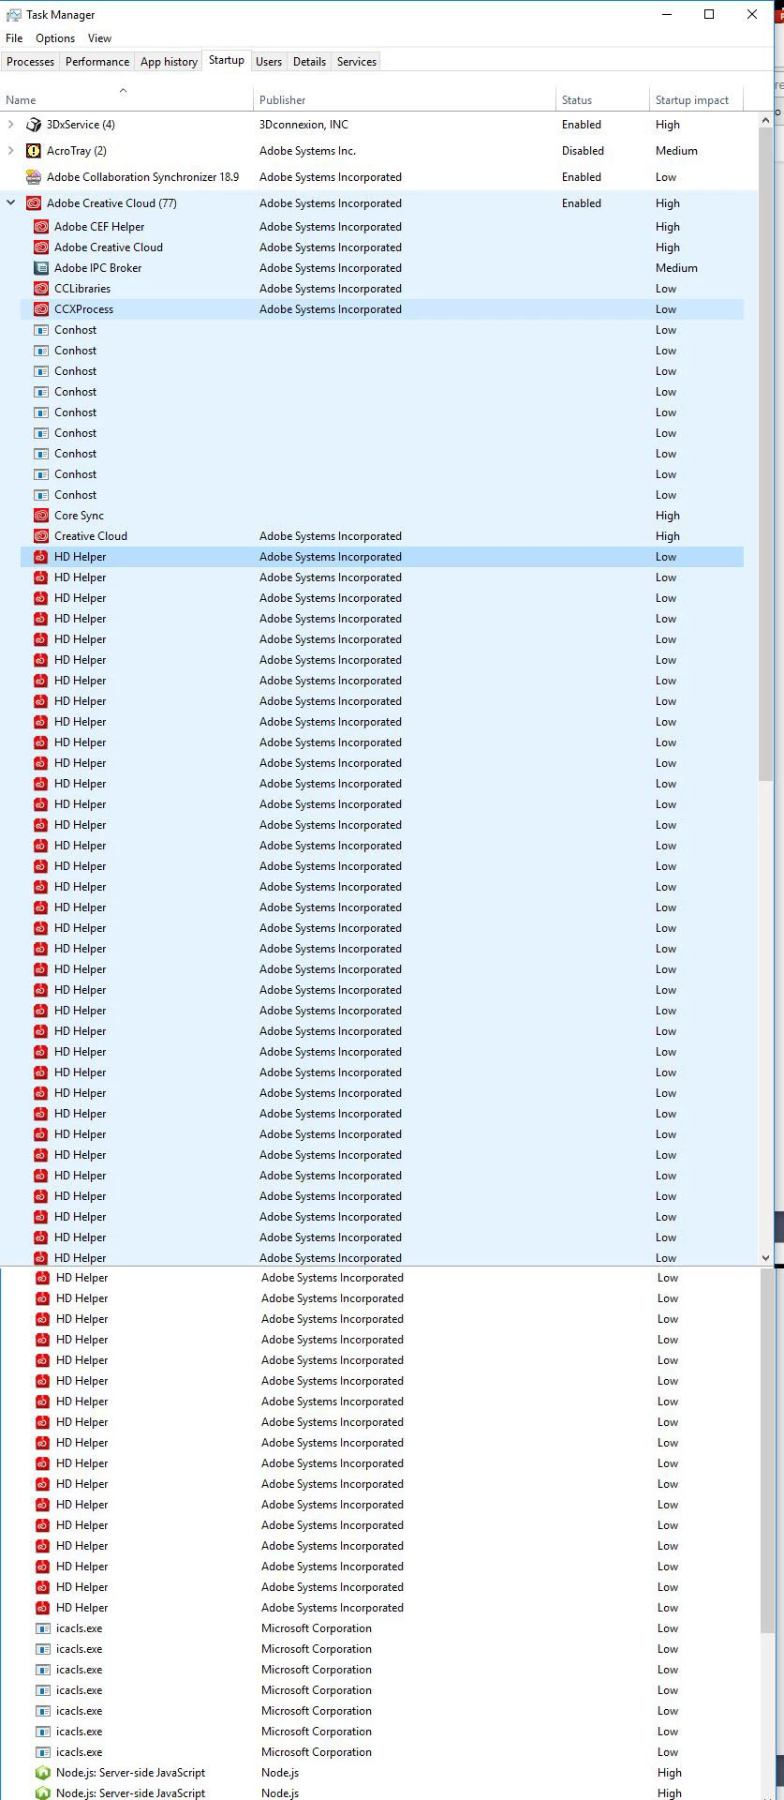784x1800 pixels.
Task: Click Medium impact of Adobe IPC Broker
Action: pos(676,268)
